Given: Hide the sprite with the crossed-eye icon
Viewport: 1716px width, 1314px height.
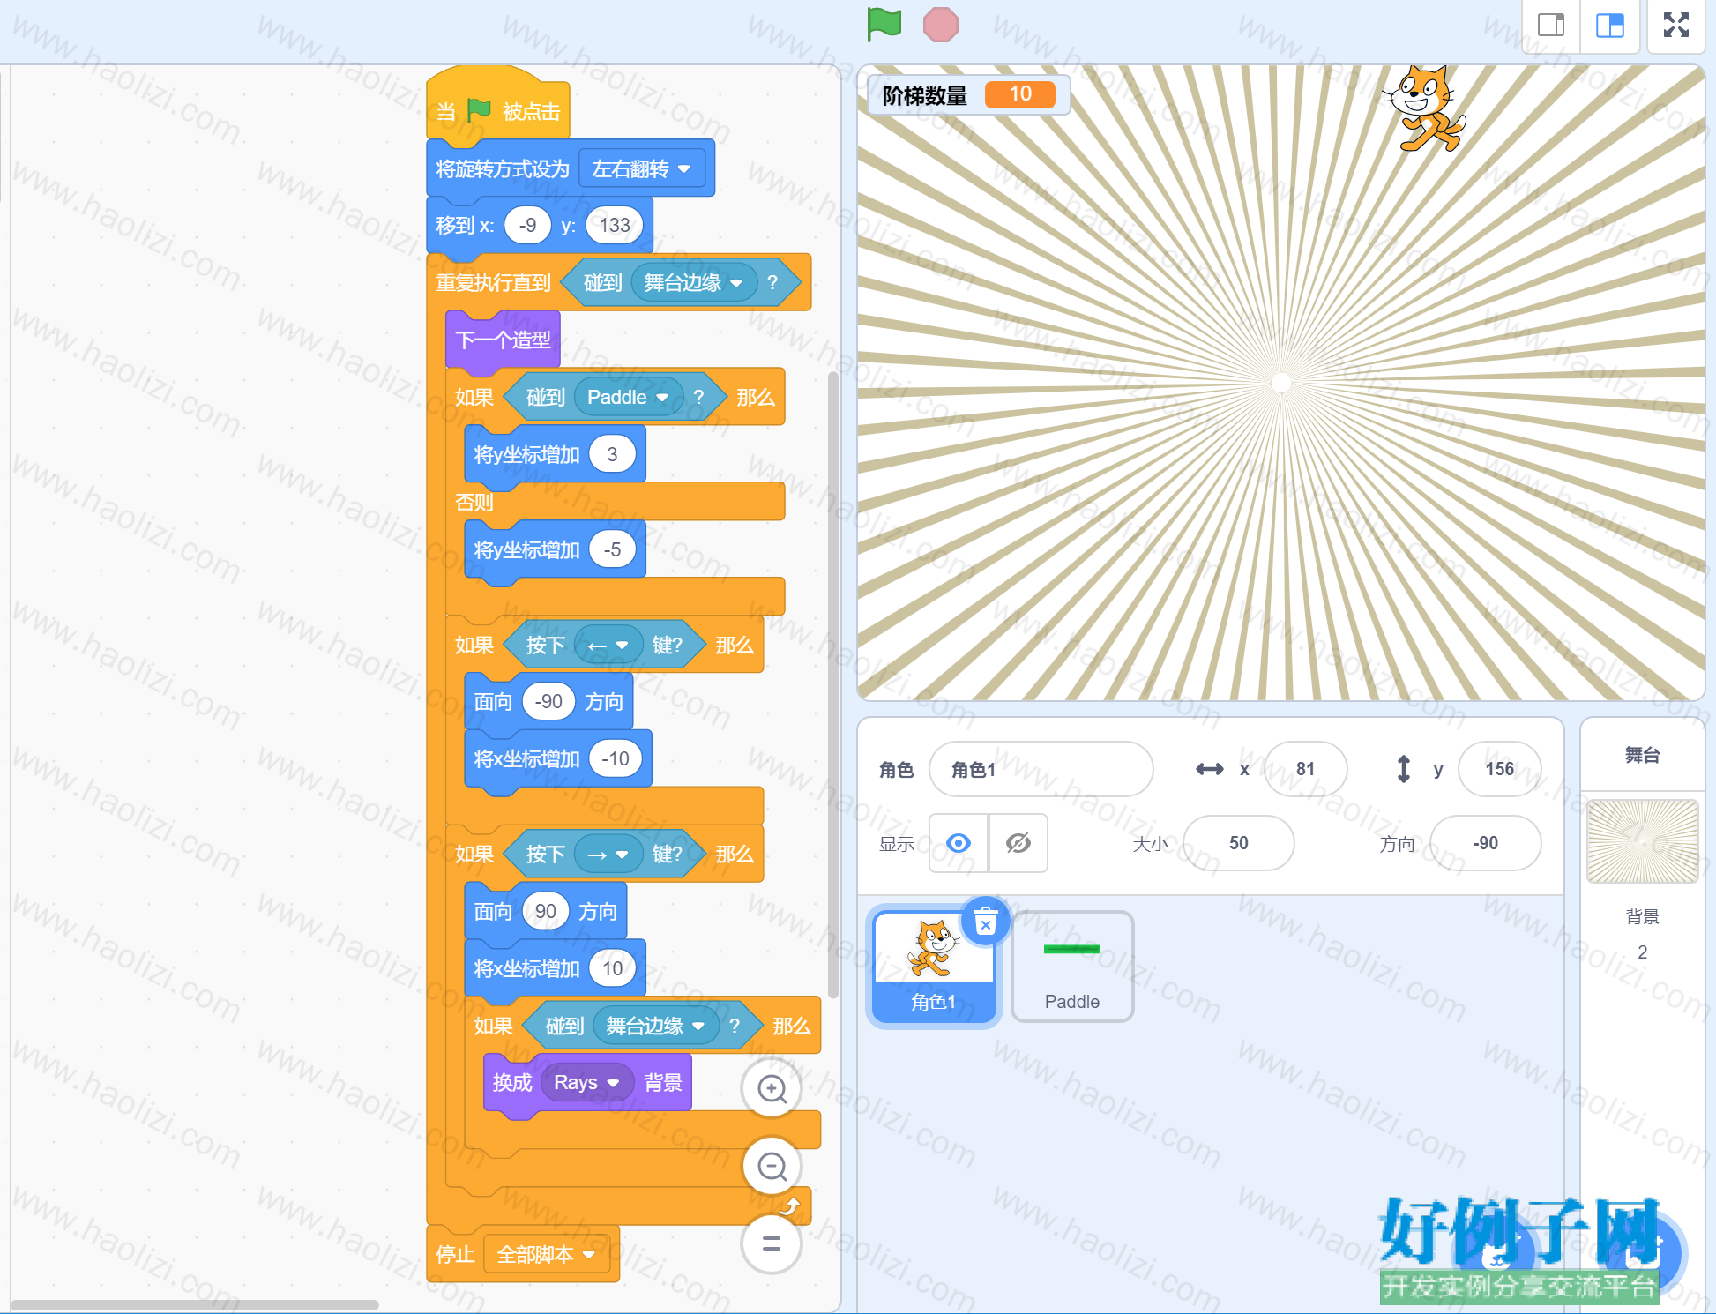Looking at the screenshot, I should tap(1018, 843).
